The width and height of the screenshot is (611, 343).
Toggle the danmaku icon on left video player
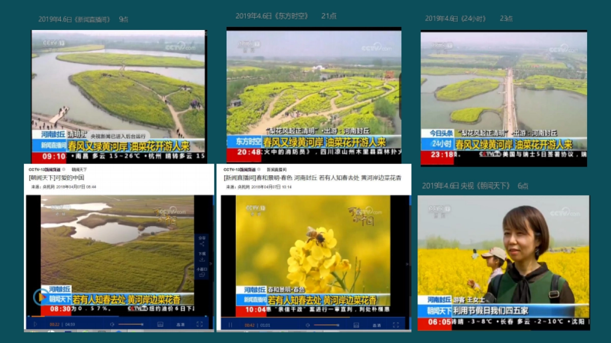click(x=160, y=324)
